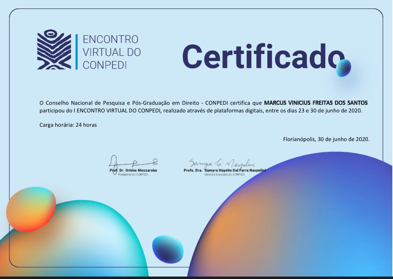Click the handwritten Samyra Naspolini signature

tap(222, 163)
